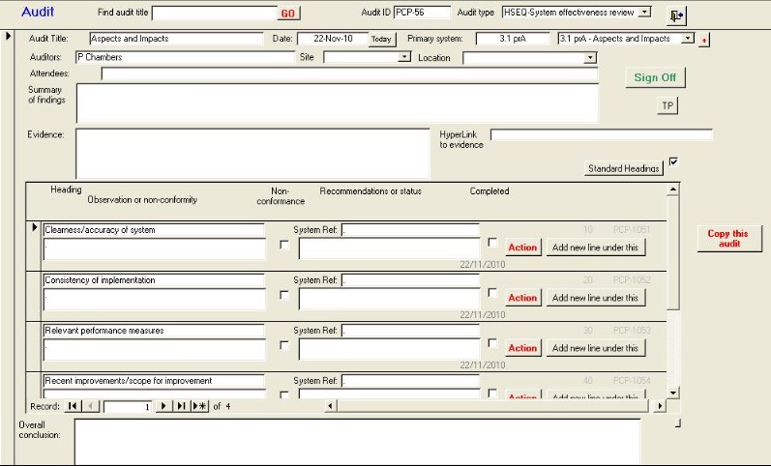
Task: Expand the Location dropdown
Action: [x=590, y=58]
